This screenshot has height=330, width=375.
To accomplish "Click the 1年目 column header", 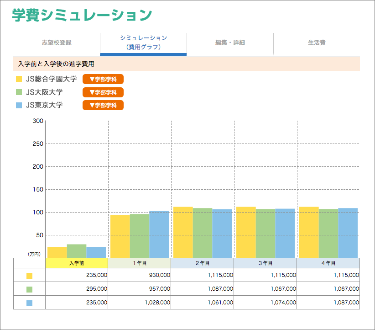I will point(140,263).
